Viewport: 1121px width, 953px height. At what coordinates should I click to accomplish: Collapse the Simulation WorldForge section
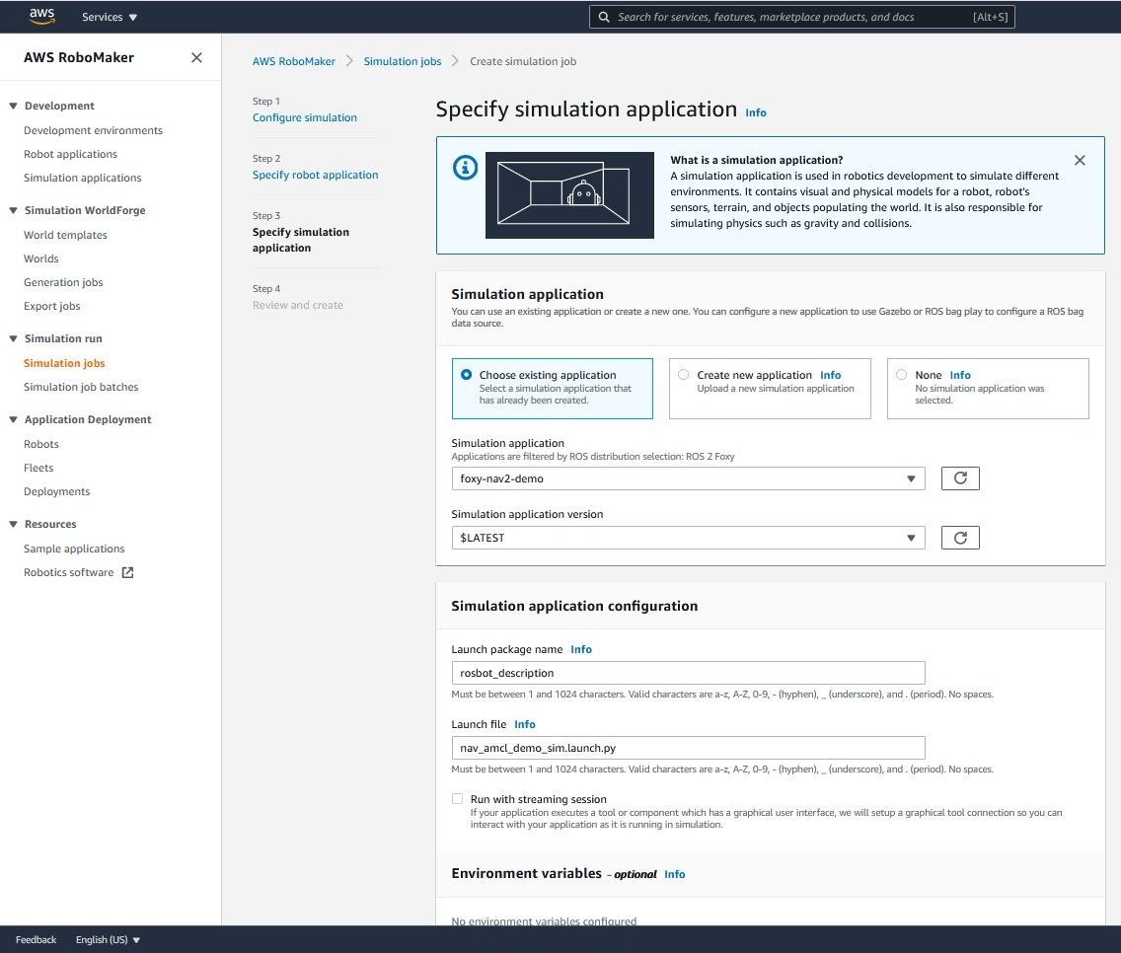13,210
